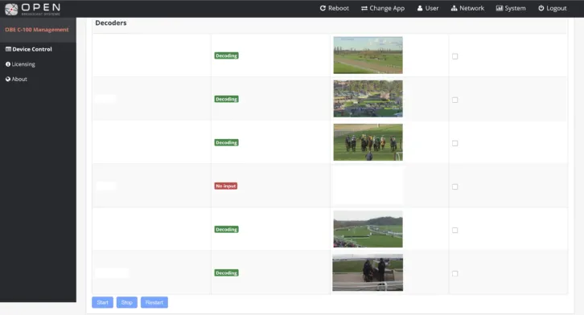Click the Decoders section heading

coord(111,22)
